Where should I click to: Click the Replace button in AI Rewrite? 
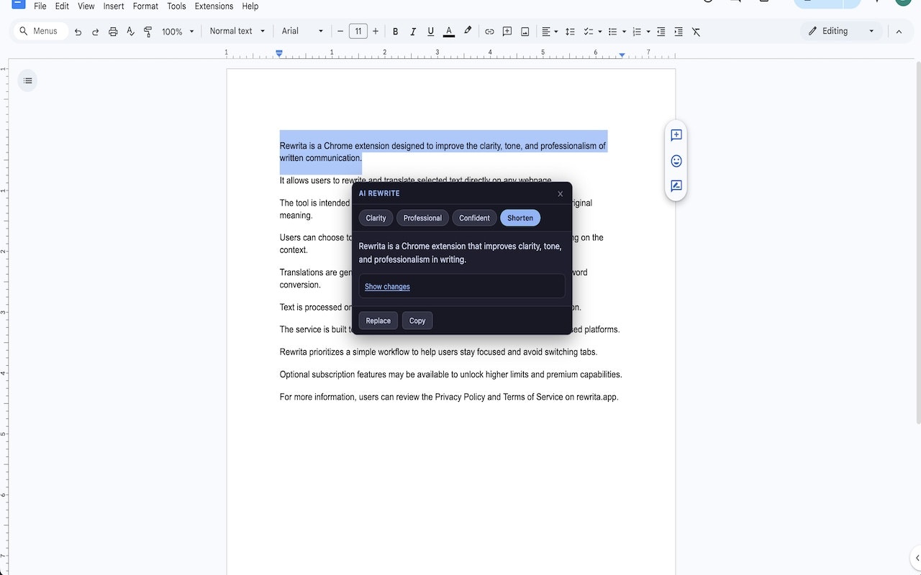(378, 321)
